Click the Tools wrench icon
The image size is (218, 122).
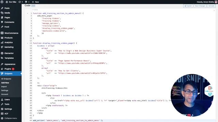point(2,104)
